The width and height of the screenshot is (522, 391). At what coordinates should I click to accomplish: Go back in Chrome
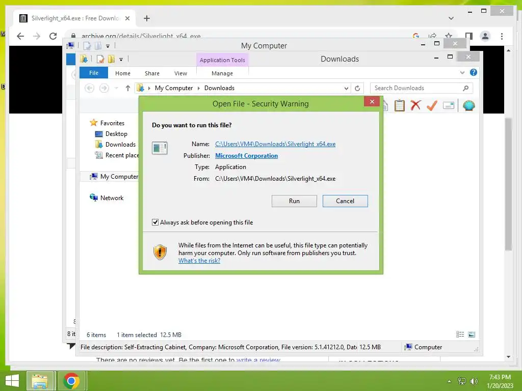(x=20, y=36)
